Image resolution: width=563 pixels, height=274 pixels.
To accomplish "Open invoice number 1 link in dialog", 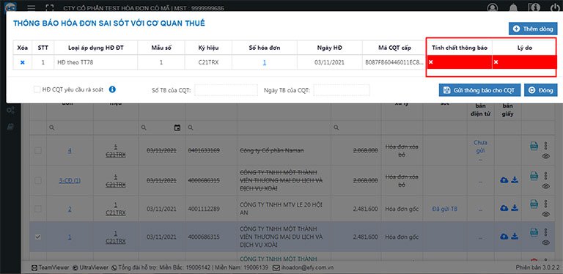I will point(264,62).
